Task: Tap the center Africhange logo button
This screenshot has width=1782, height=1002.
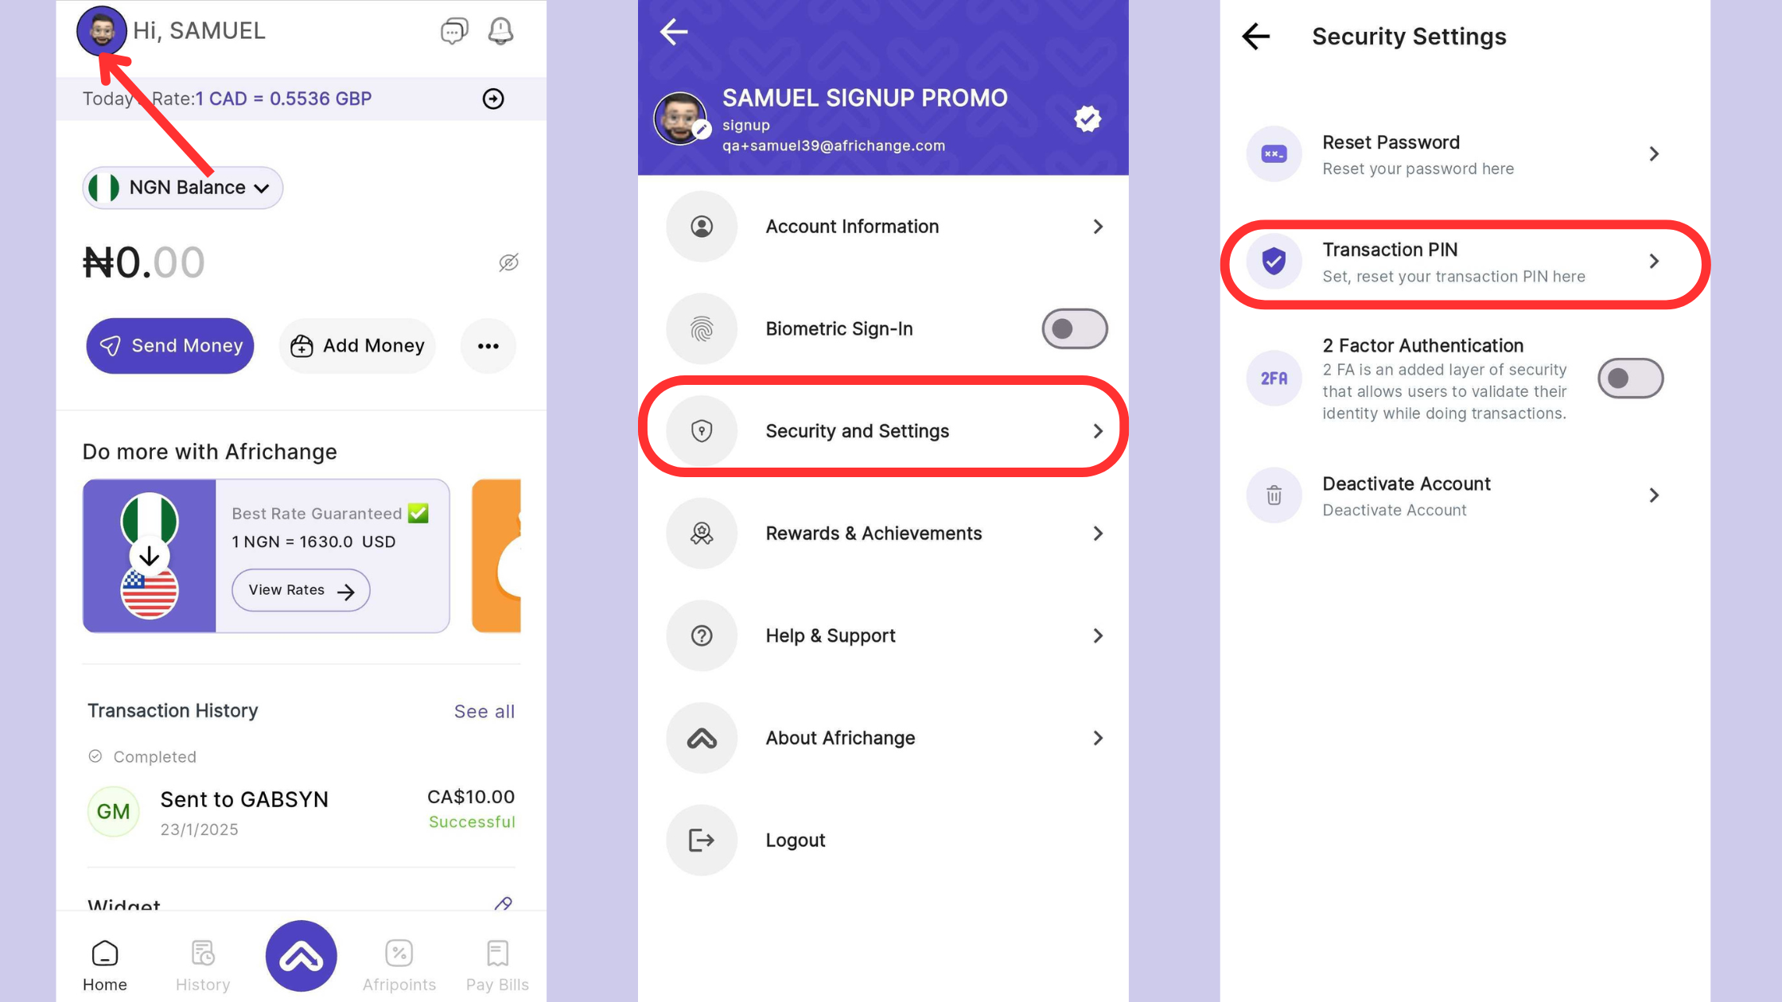Action: coord(302,956)
